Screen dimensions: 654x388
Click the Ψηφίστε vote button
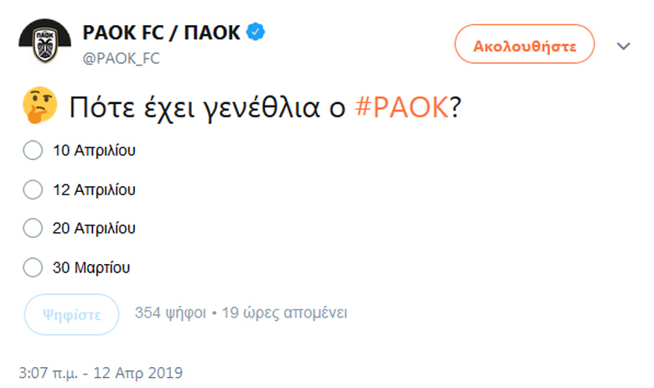pos(72,314)
